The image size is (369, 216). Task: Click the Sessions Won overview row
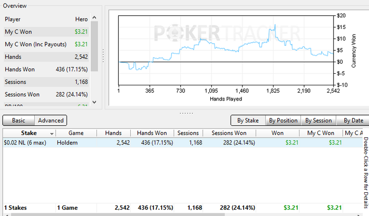tap(46, 94)
